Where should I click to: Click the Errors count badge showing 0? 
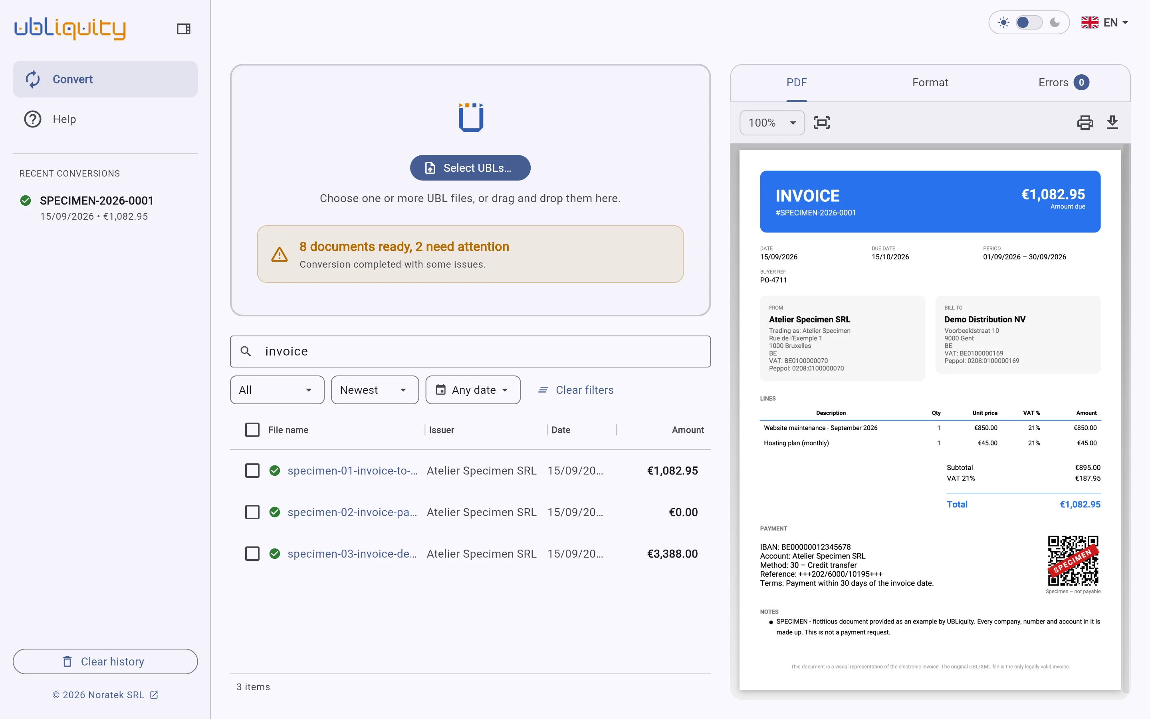point(1081,83)
